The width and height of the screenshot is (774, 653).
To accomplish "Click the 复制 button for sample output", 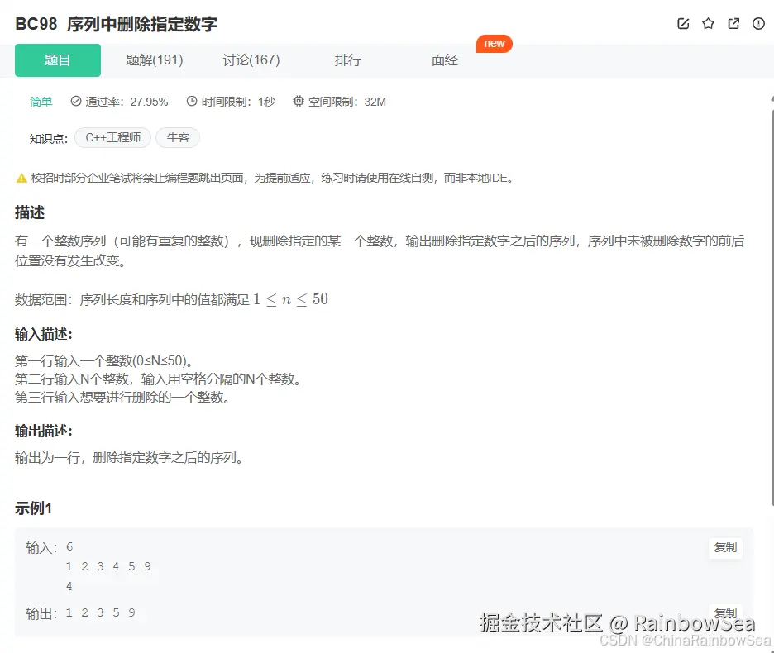I will (x=724, y=612).
